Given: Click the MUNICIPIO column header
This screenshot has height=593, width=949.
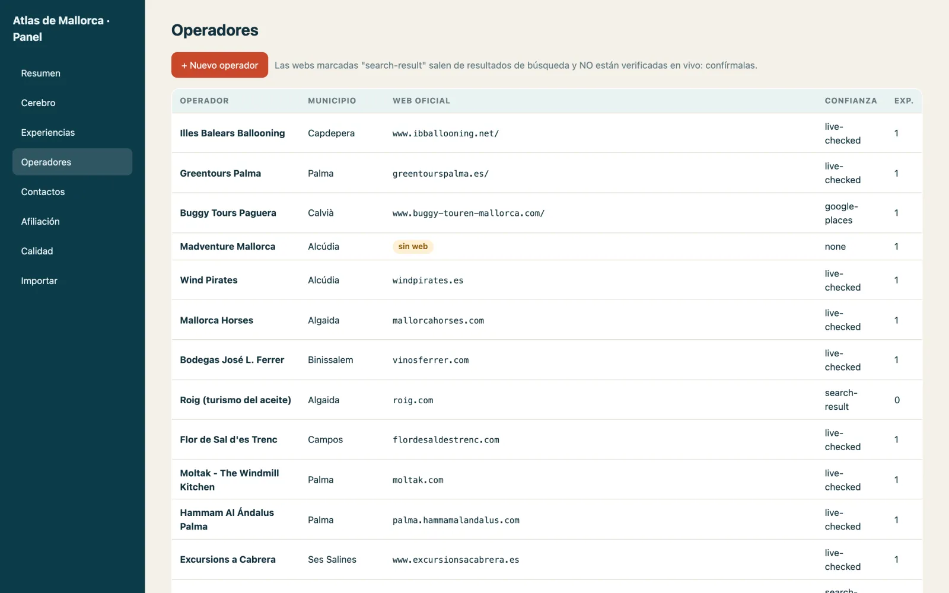Looking at the screenshot, I should click(332, 101).
